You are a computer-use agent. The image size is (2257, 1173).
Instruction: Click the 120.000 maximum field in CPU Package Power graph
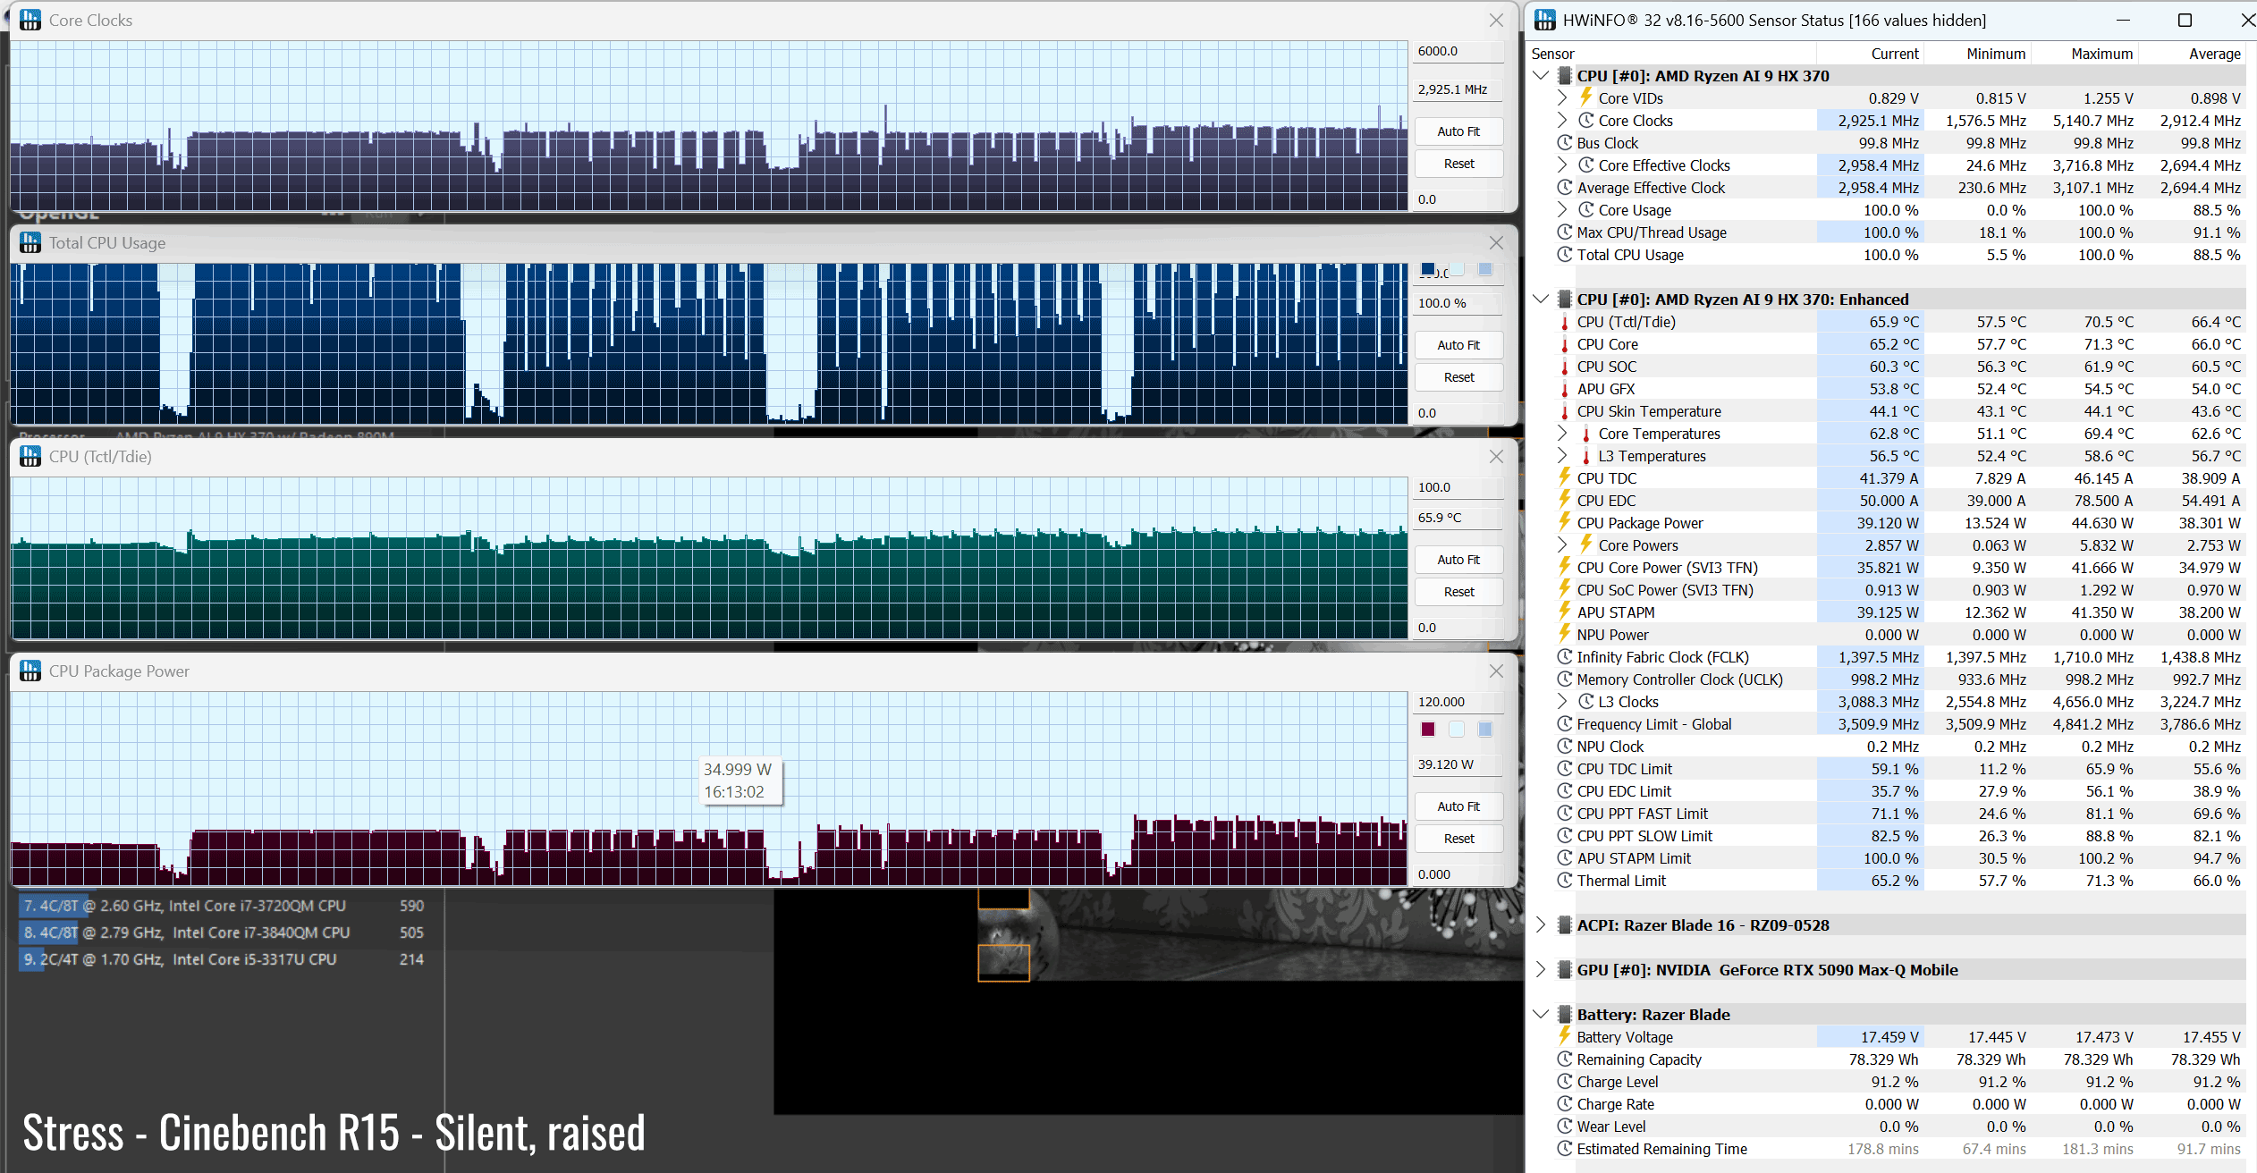click(x=1458, y=702)
